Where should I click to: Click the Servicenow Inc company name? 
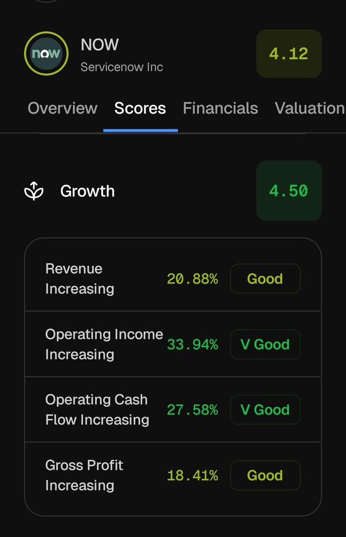tap(121, 67)
